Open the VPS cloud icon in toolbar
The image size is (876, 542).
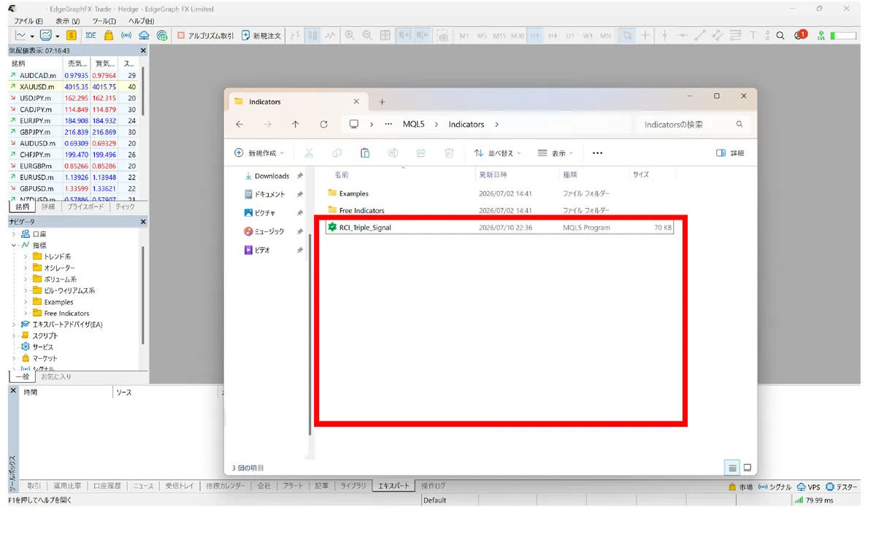click(144, 35)
